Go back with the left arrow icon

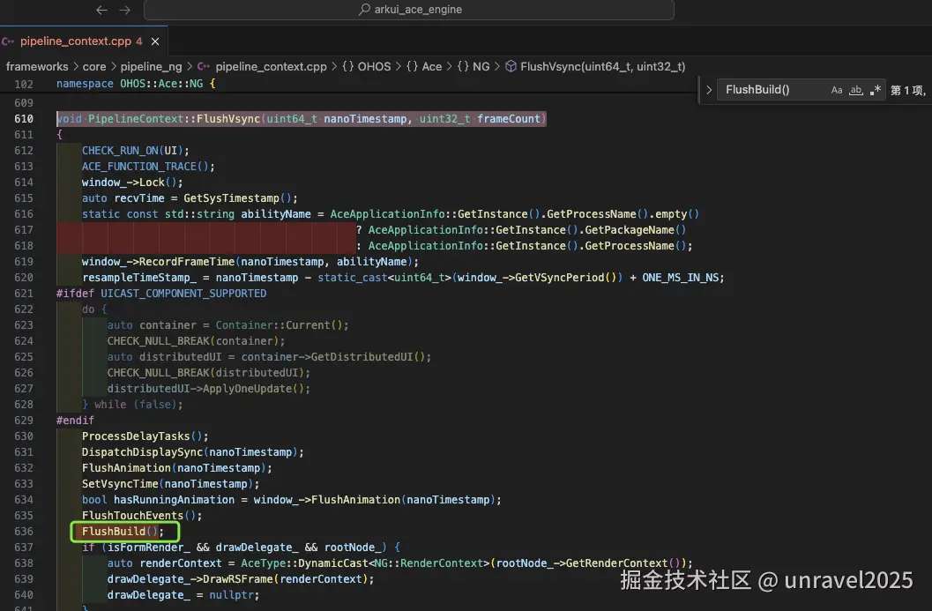(x=101, y=10)
